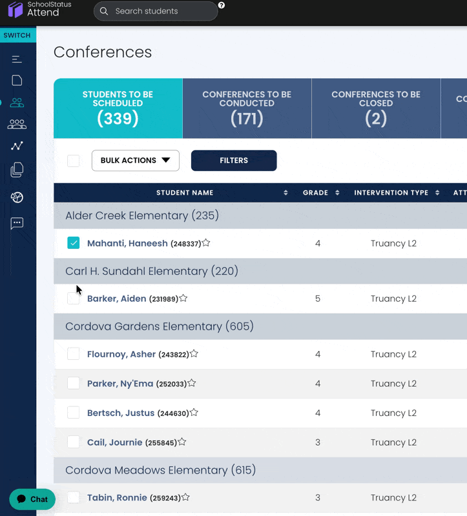
Task: Open the Filters button
Action: point(234,161)
